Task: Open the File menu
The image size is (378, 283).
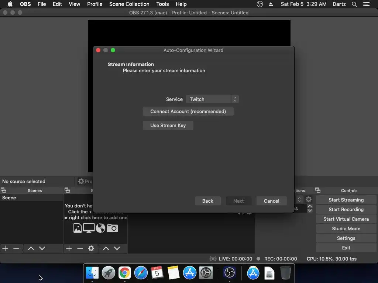Action: (42, 4)
